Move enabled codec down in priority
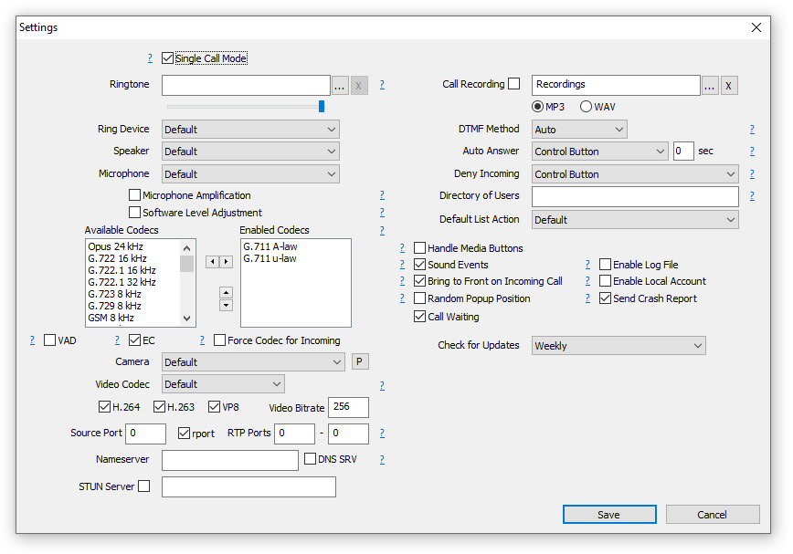 [x=226, y=305]
